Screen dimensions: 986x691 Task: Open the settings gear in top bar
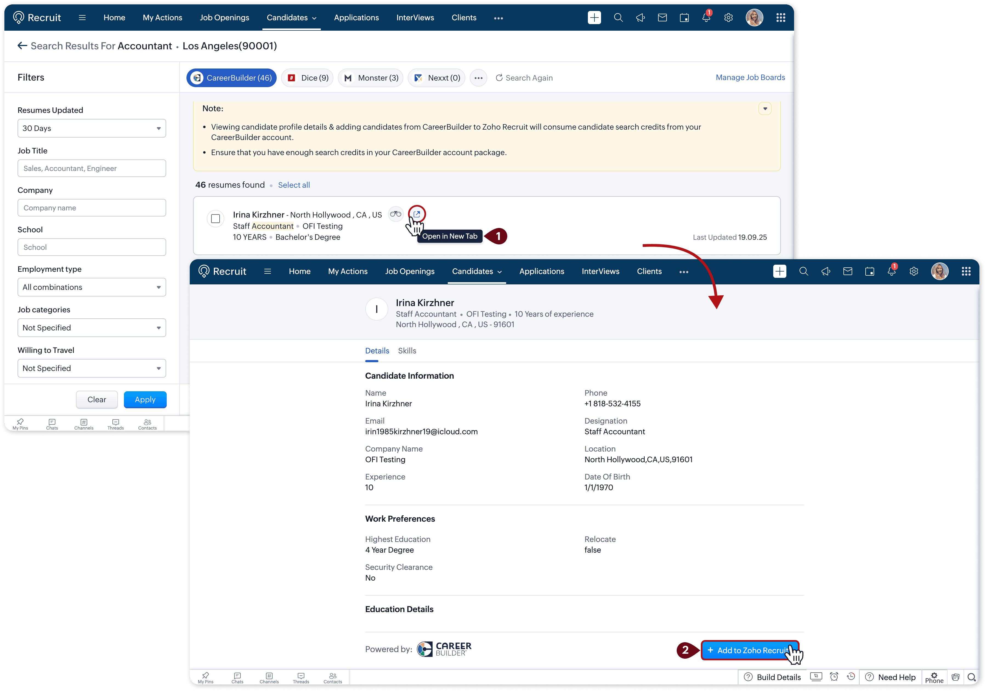(x=728, y=18)
